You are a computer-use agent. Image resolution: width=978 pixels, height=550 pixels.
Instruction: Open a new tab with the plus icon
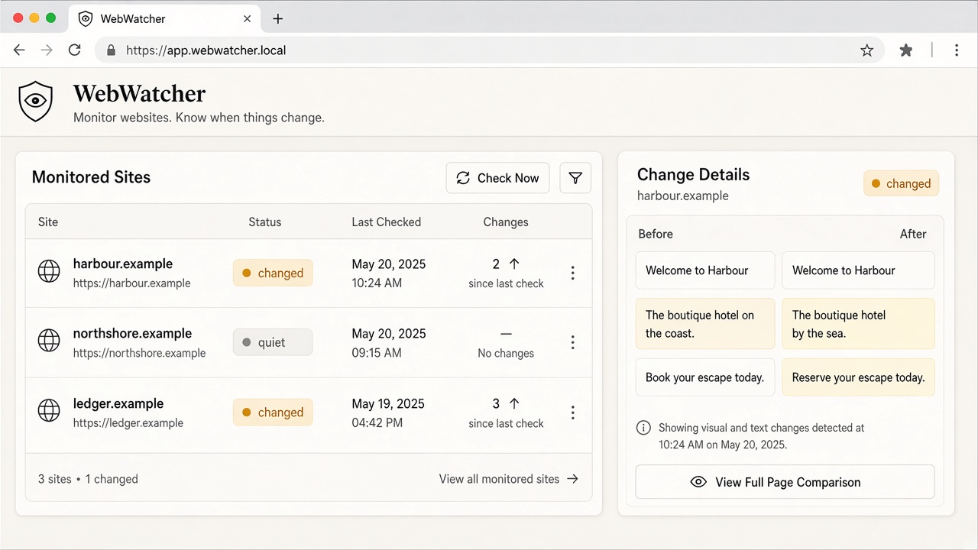tap(277, 18)
